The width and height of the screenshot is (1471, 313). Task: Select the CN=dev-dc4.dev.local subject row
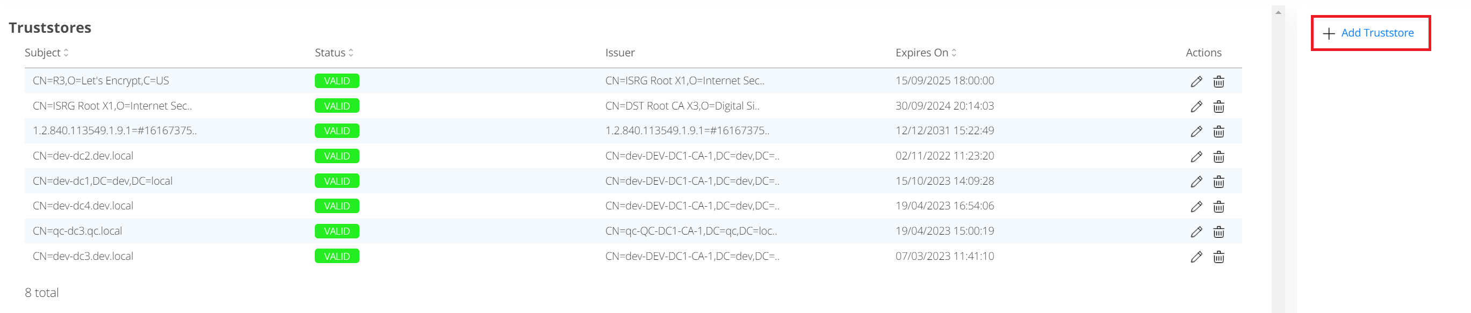(x=83, y=206)
